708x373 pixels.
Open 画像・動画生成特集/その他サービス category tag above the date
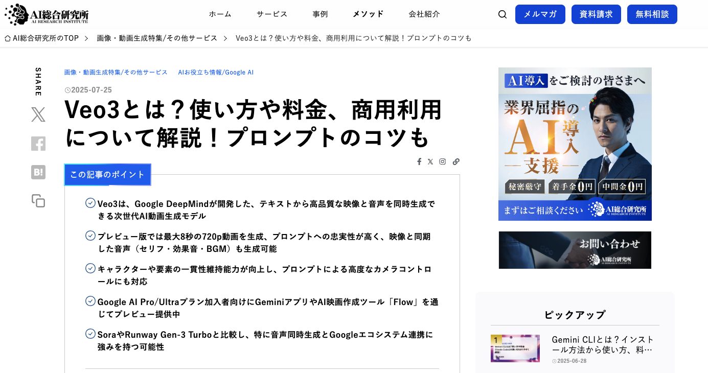(116, 73)
